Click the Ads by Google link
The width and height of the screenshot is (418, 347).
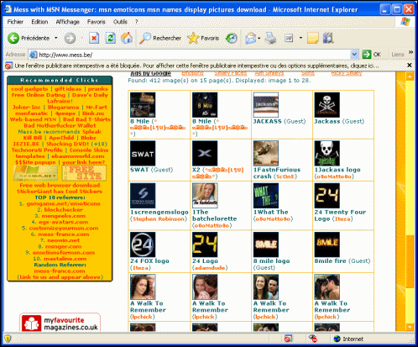[151, 73]
